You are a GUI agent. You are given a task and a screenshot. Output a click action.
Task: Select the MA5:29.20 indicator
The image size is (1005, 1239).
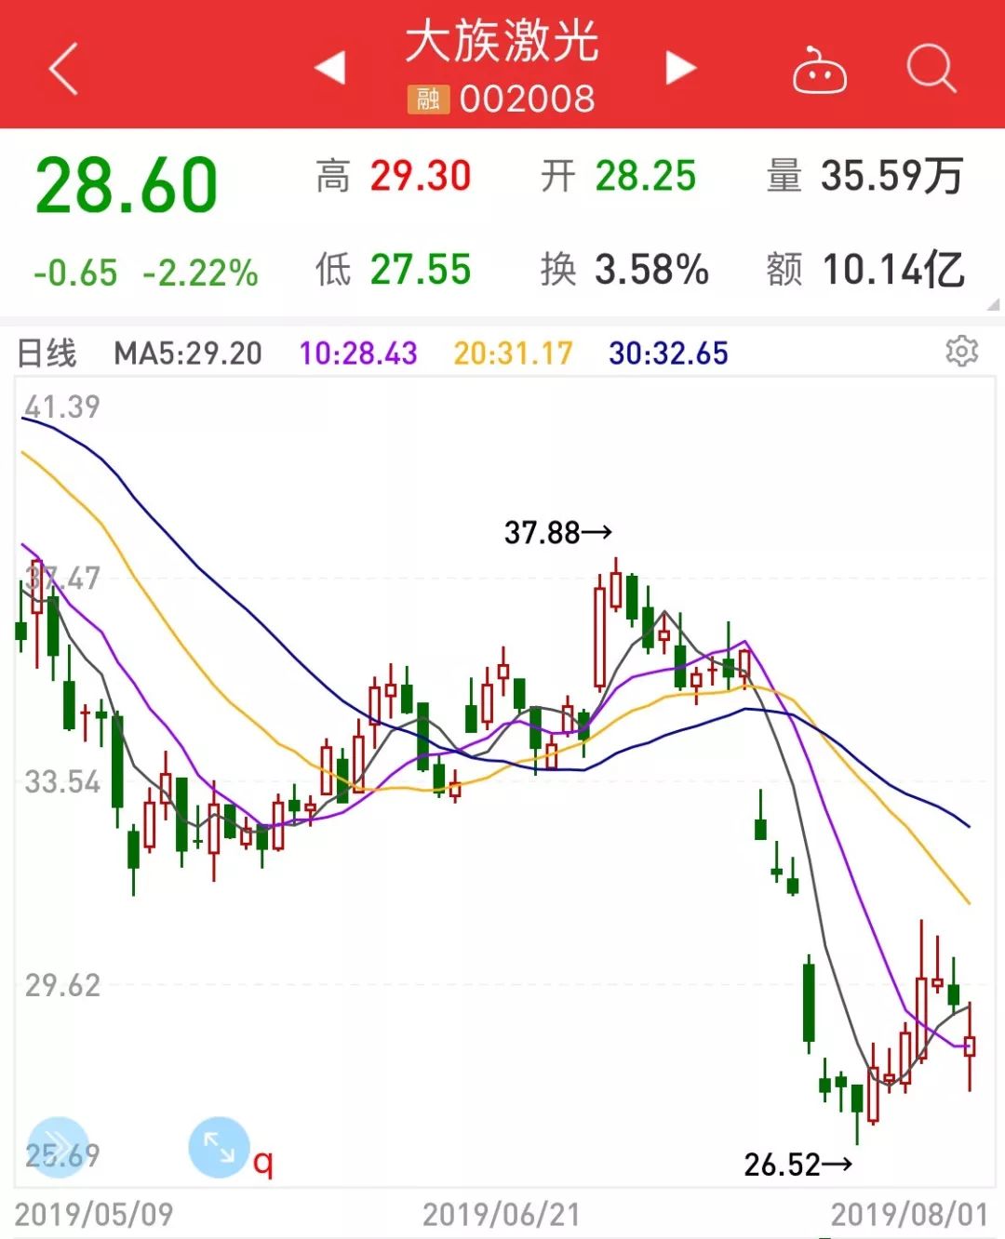point(188,353)
